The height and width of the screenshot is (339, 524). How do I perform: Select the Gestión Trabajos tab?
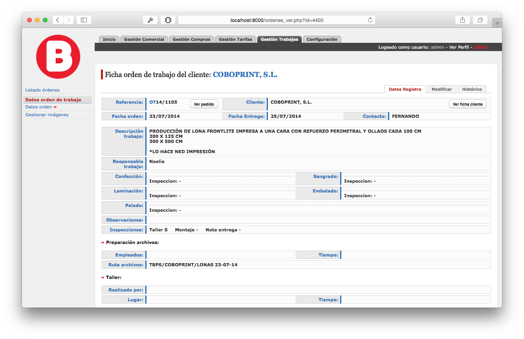click(x=279, y=39)
